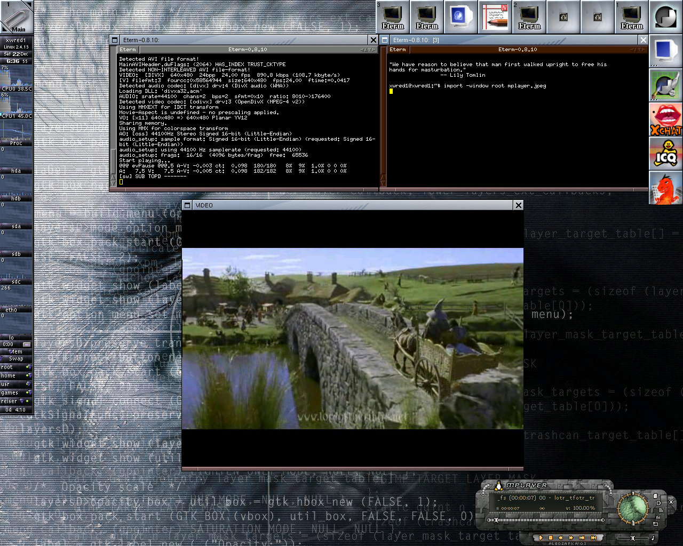Click the MPlayer play button

tap(541, 537)
